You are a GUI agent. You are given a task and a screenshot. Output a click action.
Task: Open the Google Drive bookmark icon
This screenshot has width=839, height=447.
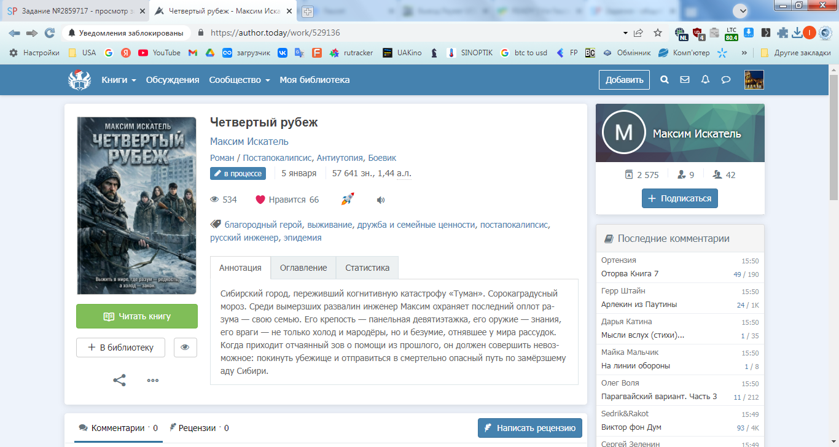click(x=209, y=53)
